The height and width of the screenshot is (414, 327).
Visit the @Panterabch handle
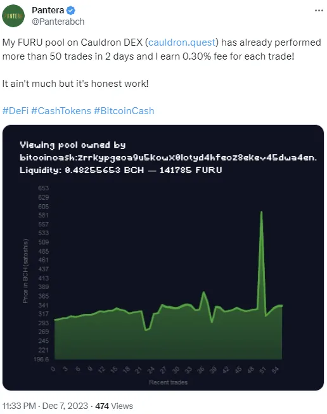(58, 22)
